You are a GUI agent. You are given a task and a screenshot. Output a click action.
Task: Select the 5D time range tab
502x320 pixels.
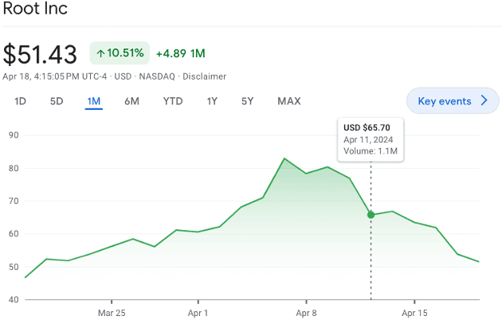[x=57, y=101]
